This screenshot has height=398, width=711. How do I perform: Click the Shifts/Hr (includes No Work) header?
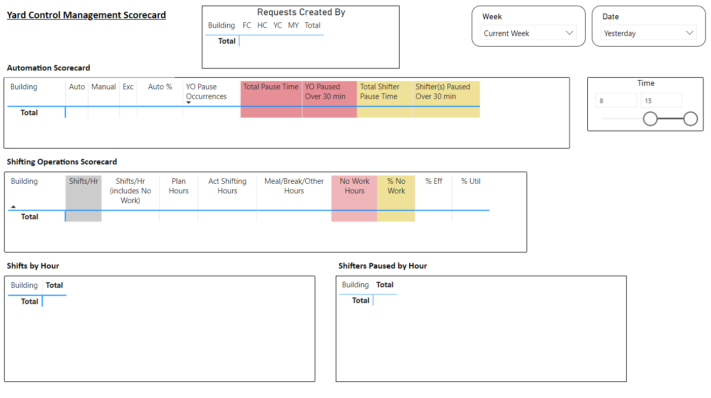click(131, 190)
